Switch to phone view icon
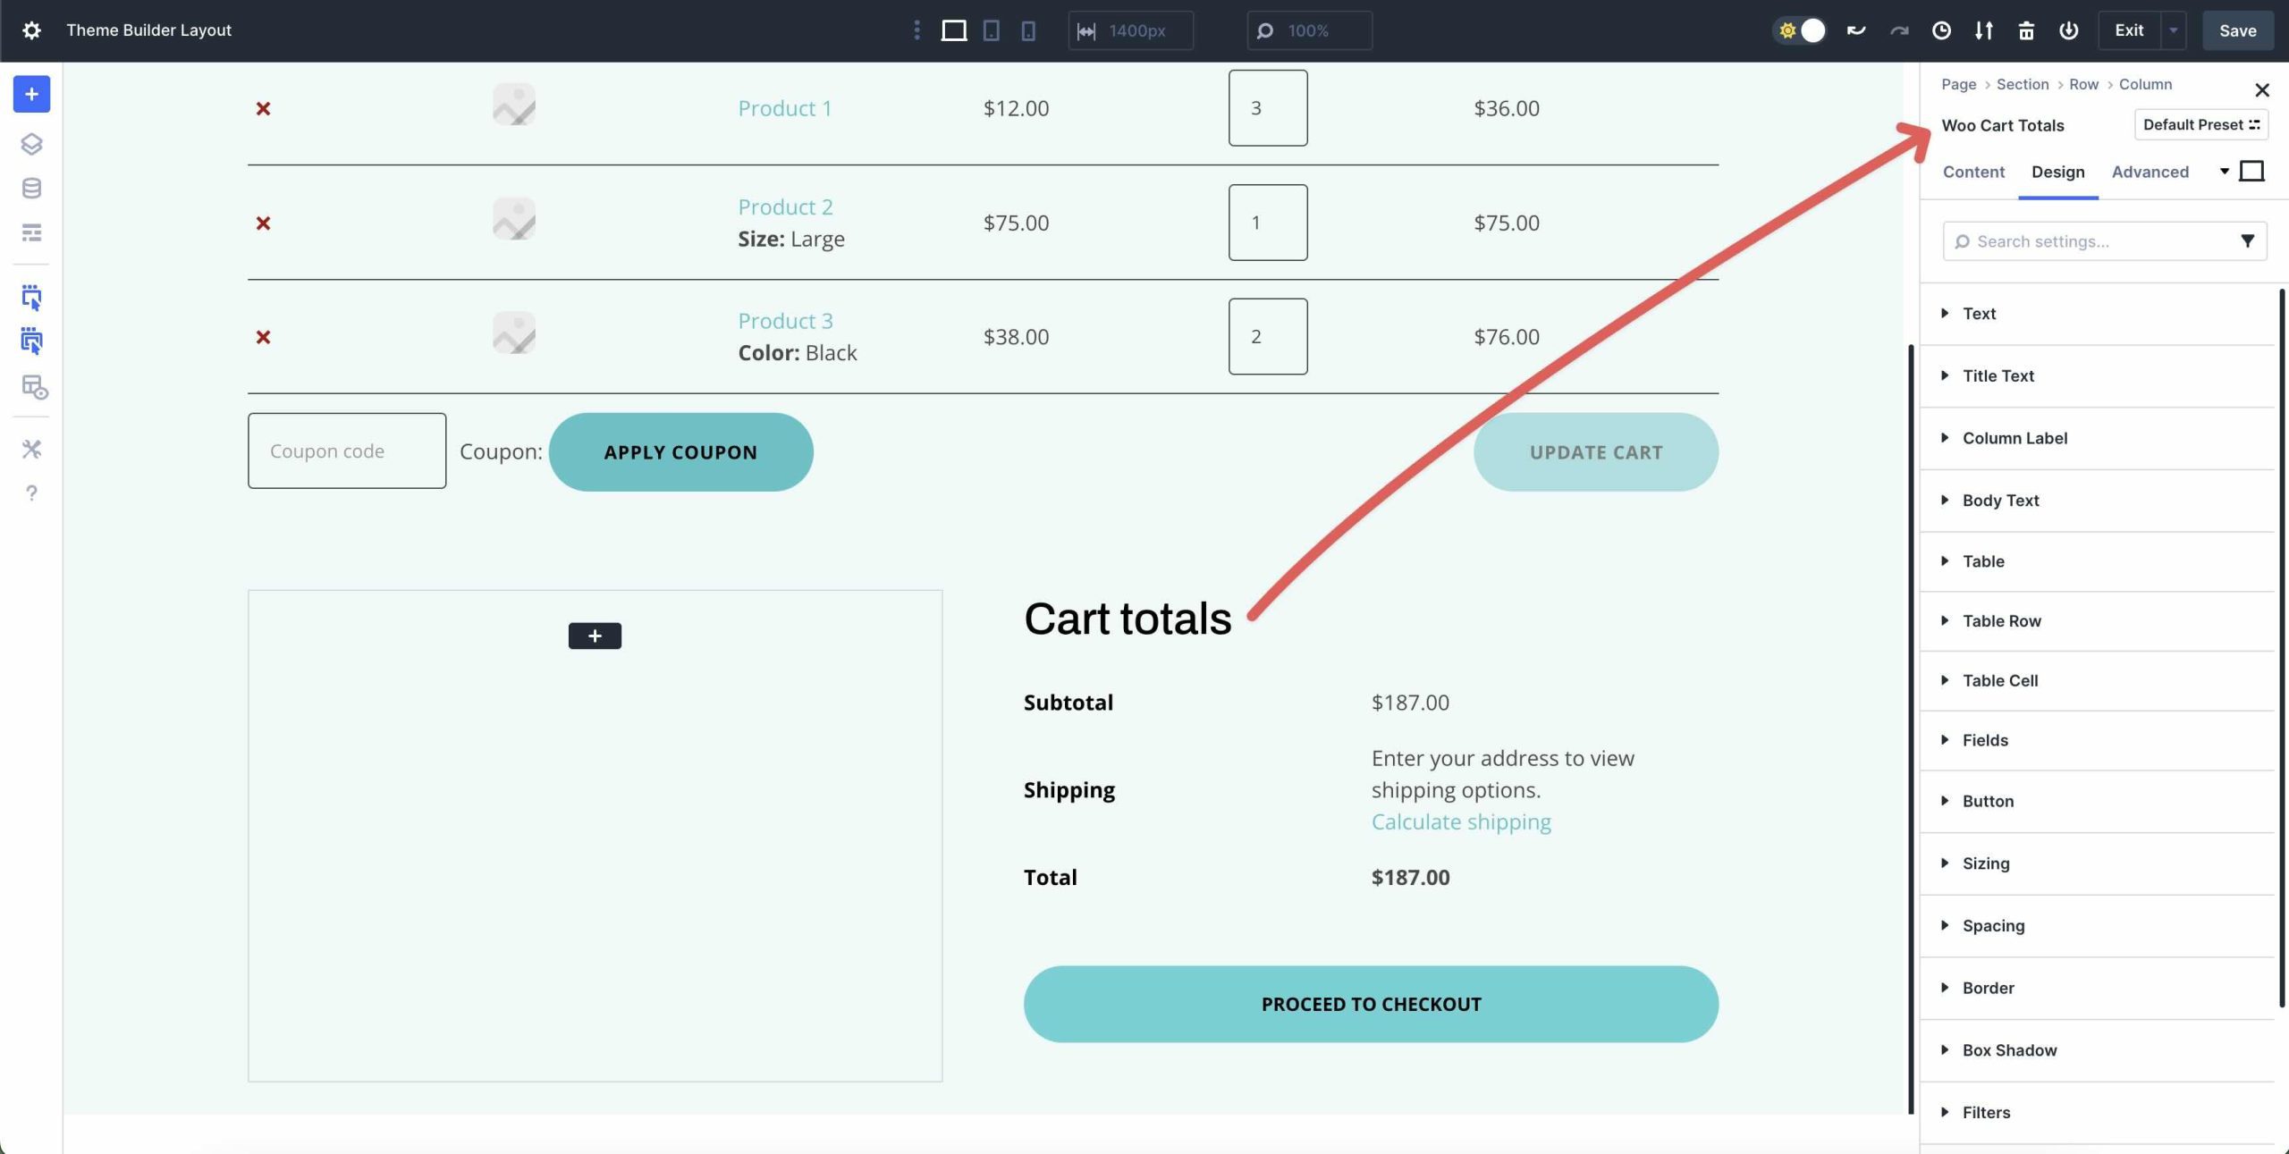2289x1154 pixels. (1028, 30)
